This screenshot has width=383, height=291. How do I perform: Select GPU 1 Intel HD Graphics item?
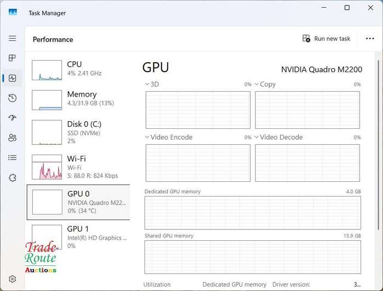click(78, 237)
